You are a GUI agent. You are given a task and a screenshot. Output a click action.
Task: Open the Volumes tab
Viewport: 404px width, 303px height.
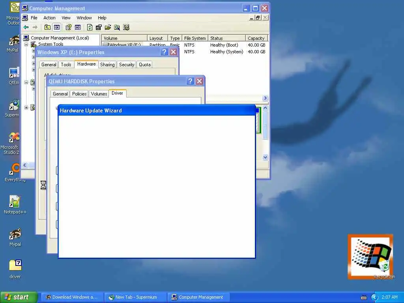point(99,94)
